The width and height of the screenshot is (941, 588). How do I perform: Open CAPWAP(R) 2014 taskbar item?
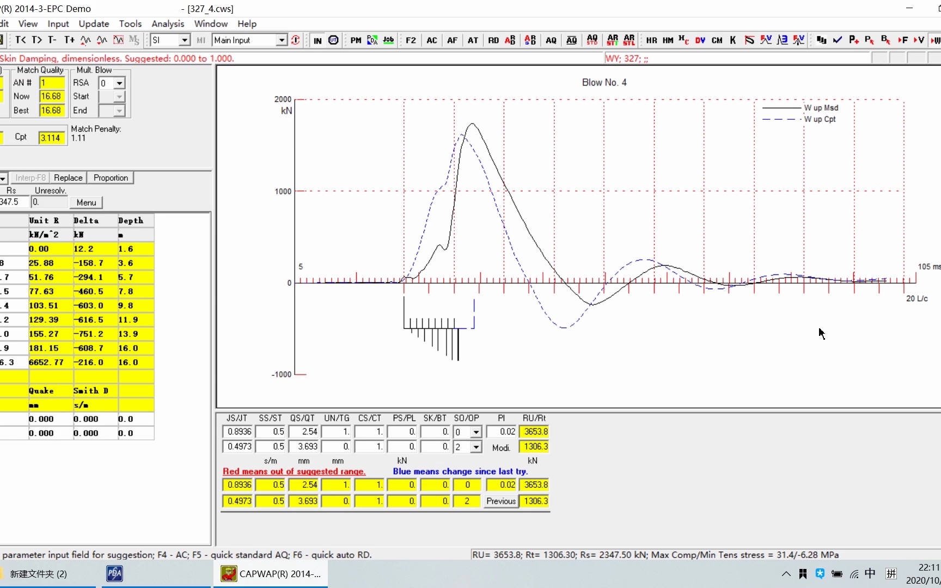pos(271,574)
